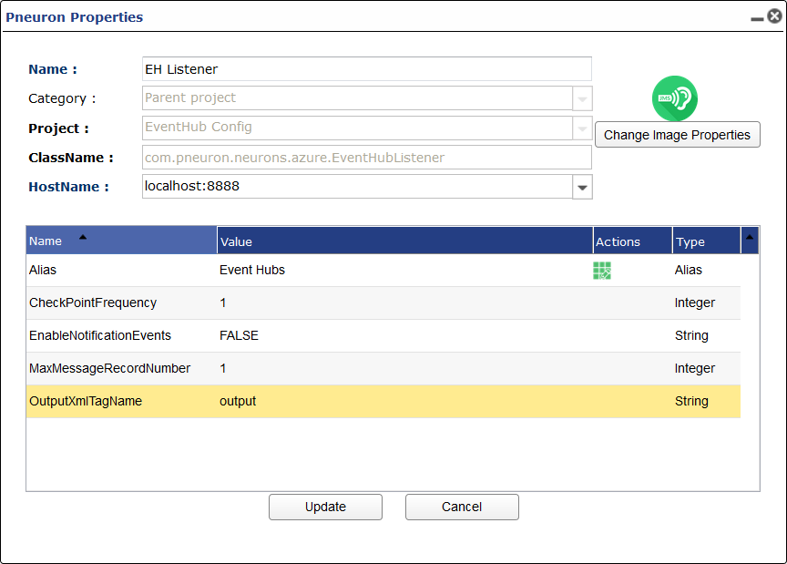Focus the Name field containing EH Listener
This screenshot has width=787, height=564.
pos(367,69)
